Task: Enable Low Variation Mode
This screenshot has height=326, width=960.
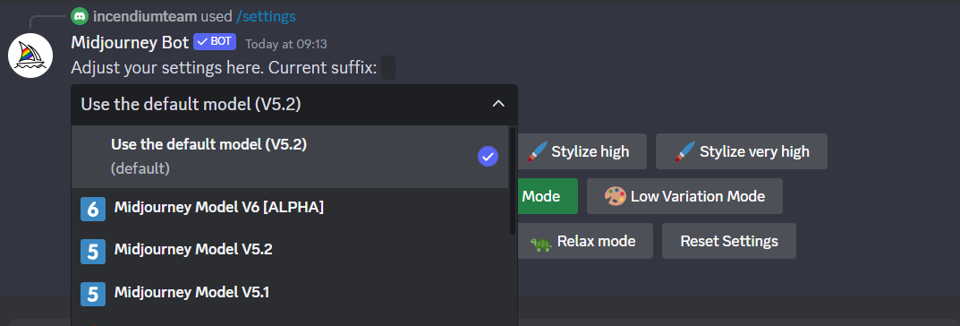Action: [x=684, y=196]
